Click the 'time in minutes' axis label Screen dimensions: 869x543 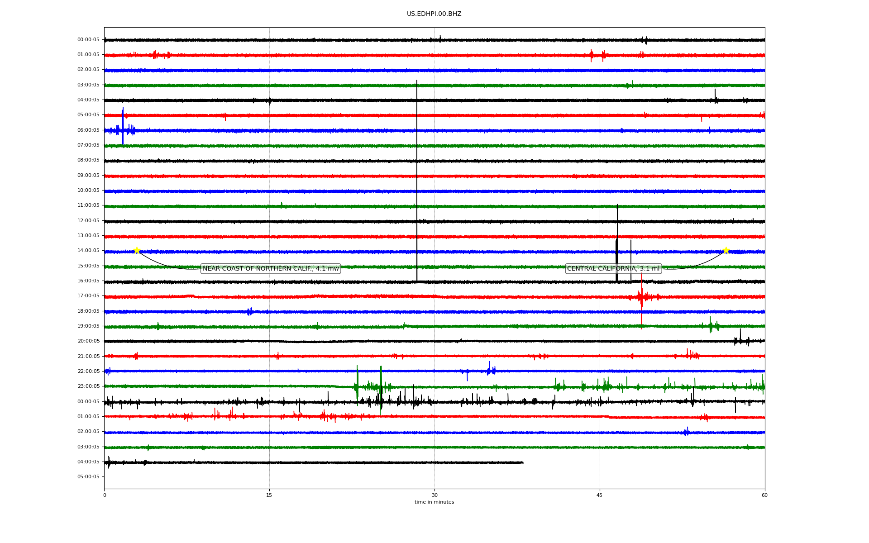tap(434, 502)
